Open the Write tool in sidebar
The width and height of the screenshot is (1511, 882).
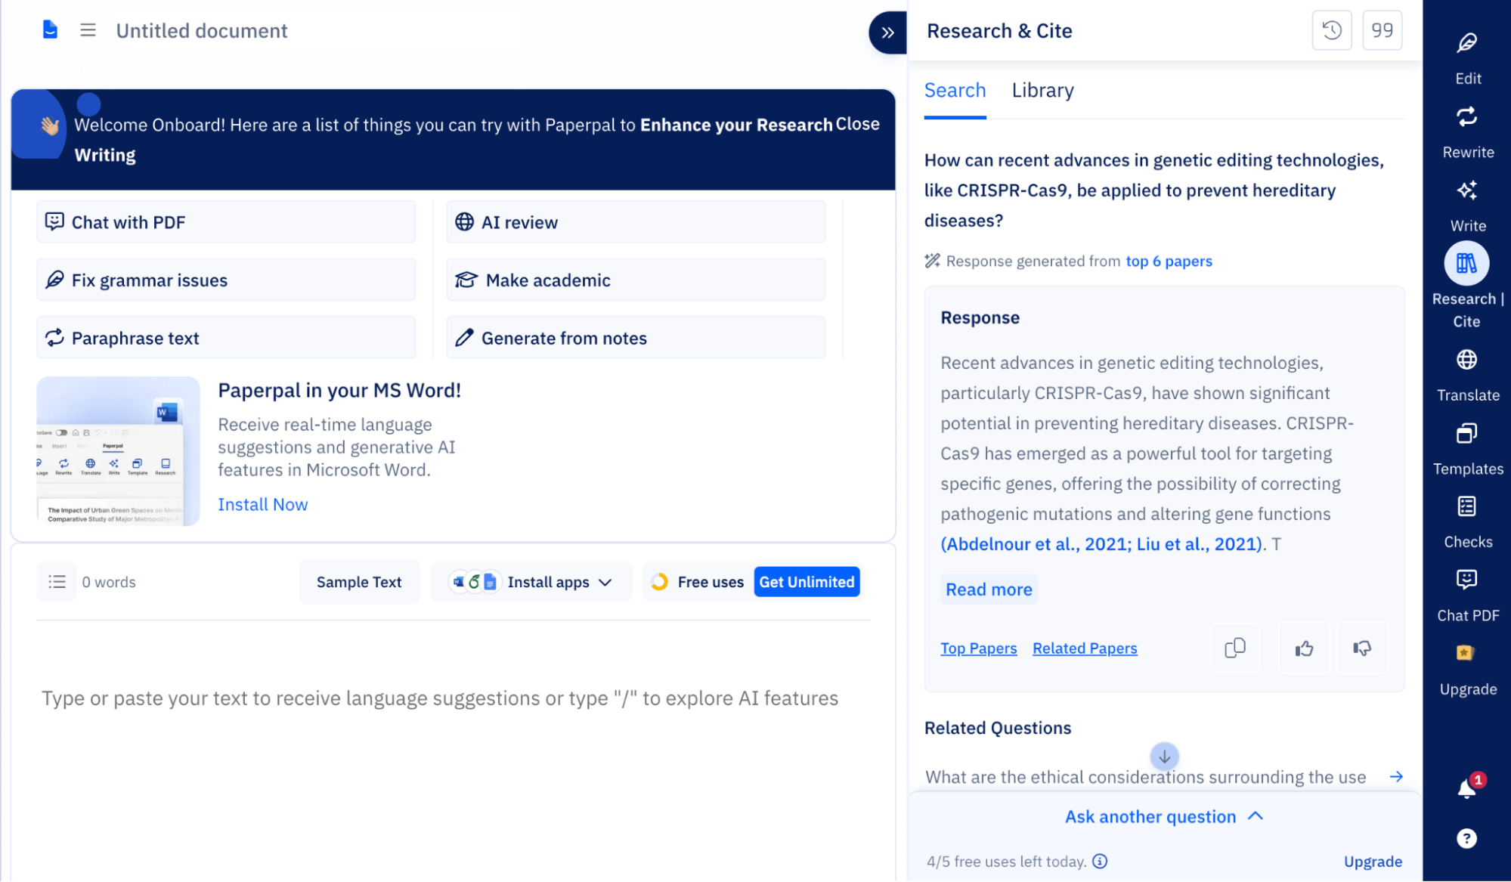1467,205
